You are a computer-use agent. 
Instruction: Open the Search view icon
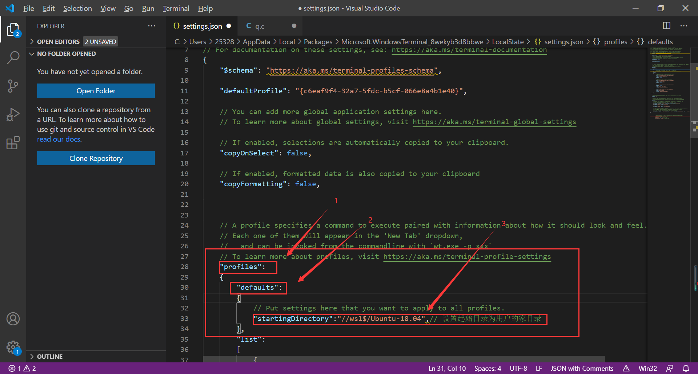click(x=13, y=58)
